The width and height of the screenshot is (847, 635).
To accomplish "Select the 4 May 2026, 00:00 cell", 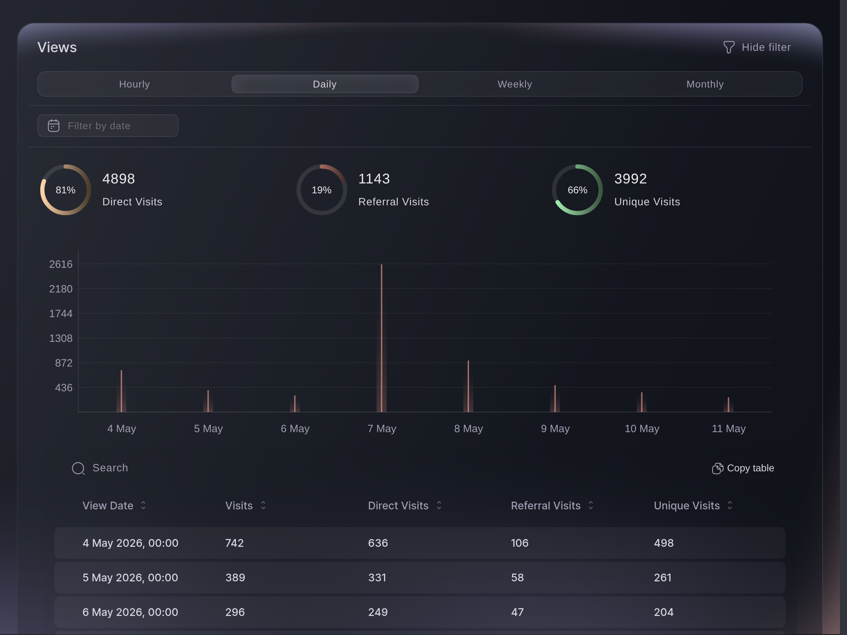I will click(131, 543).
